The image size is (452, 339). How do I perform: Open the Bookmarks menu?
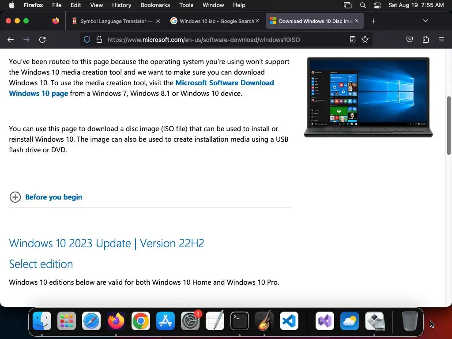(155, 5)
